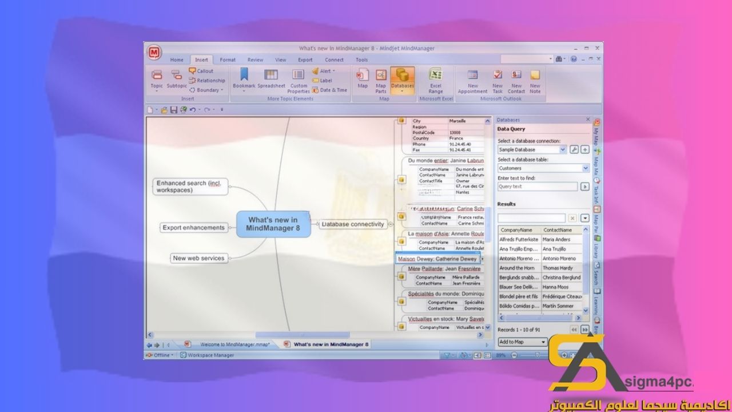Screen dimensions: 732x412
Task: Add a Label to topic
Action: tap(322, 81)
